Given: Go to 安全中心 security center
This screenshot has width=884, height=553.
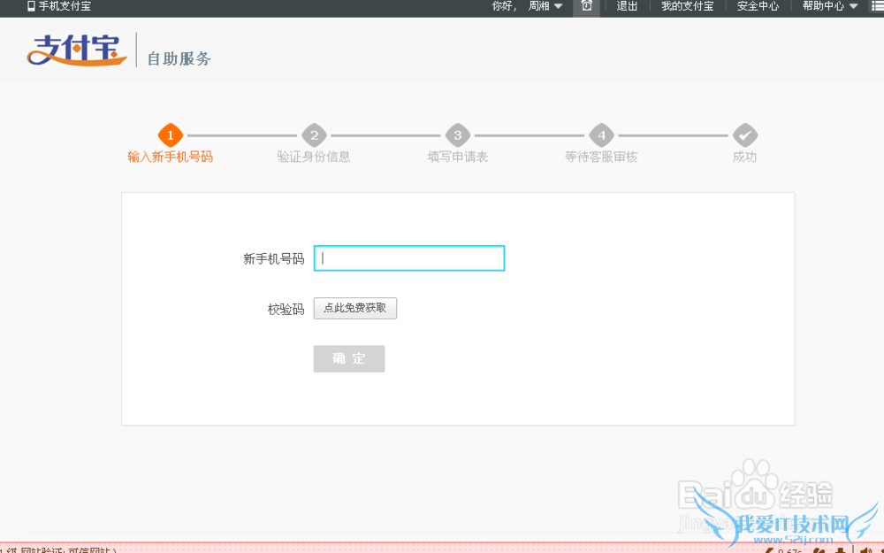Looking at the screenshot, I should (758, 6).
